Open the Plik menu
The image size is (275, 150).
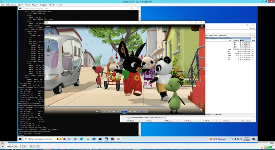(3, 5)
